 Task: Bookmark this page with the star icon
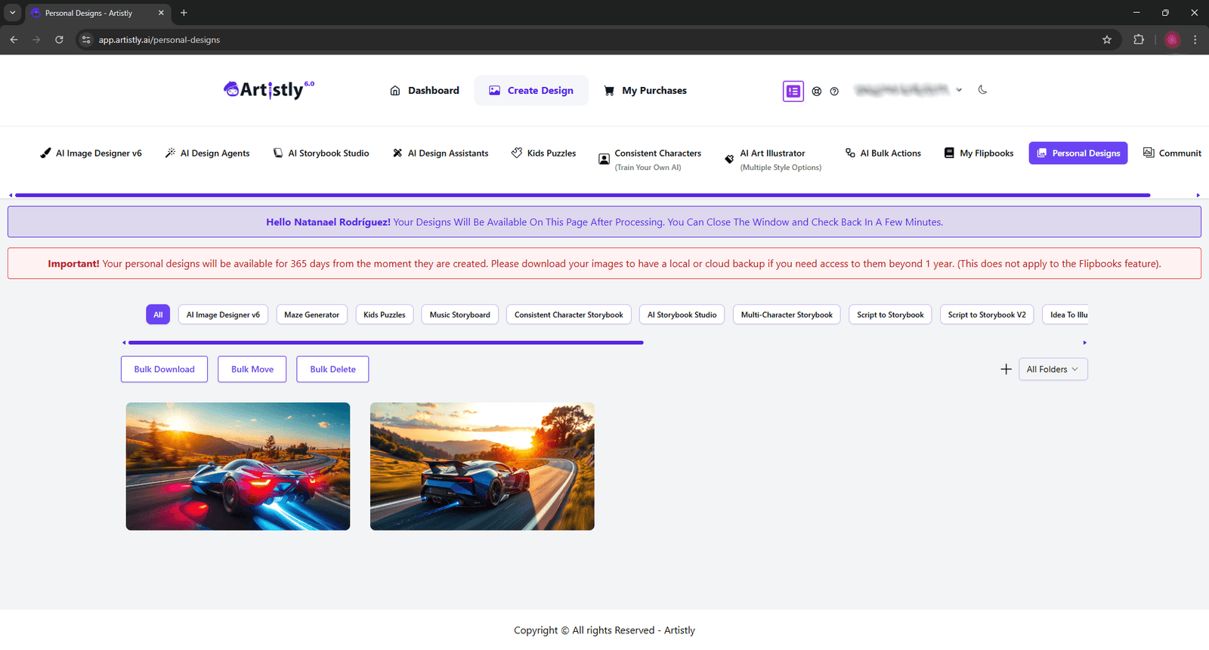(x=1107, y=40)
